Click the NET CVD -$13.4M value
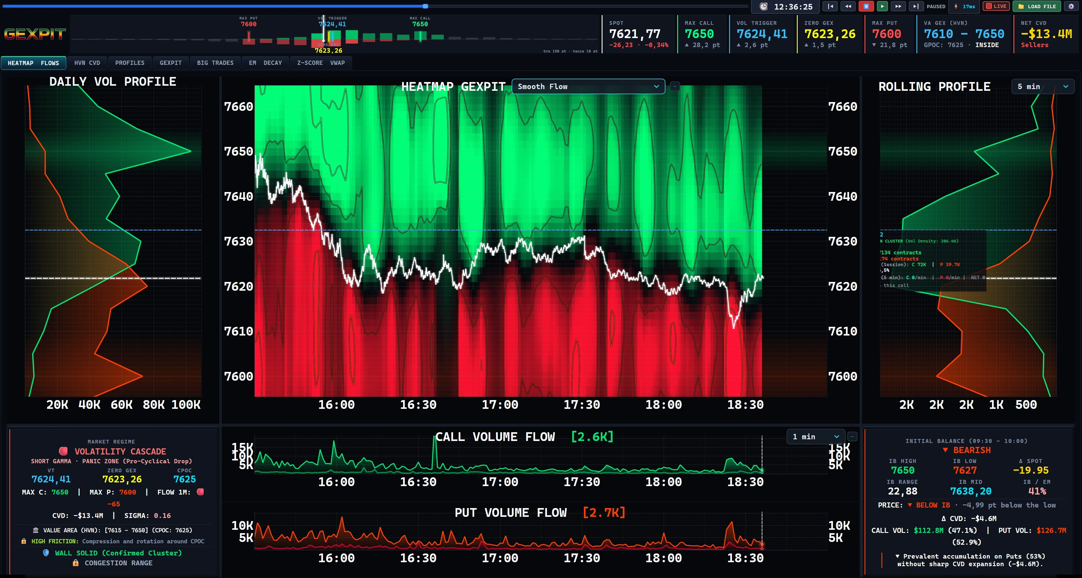Viewport: 1082px width, 578px height. [x=1046, y=34]
